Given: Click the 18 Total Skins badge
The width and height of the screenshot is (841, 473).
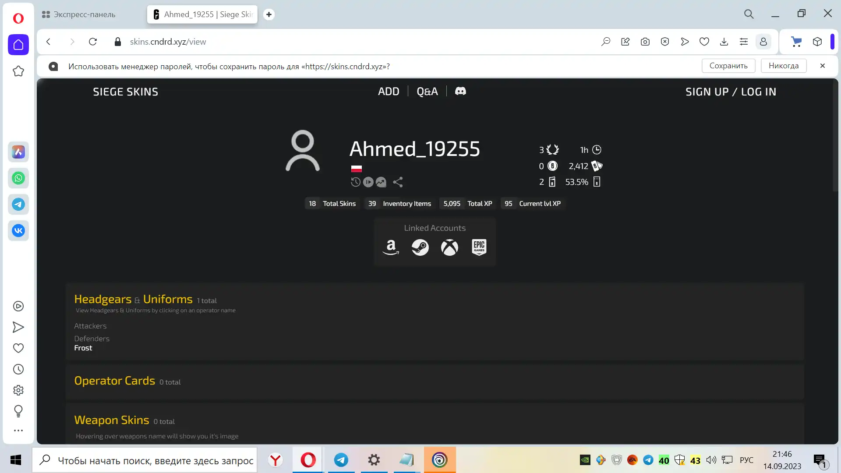Looking at the screenshot, I should coord(332,204).
